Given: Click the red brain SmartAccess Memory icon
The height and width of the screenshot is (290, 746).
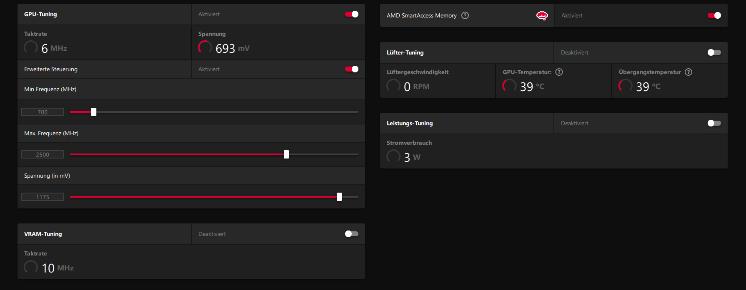Looking at the screenshot, I should point(542,16).
